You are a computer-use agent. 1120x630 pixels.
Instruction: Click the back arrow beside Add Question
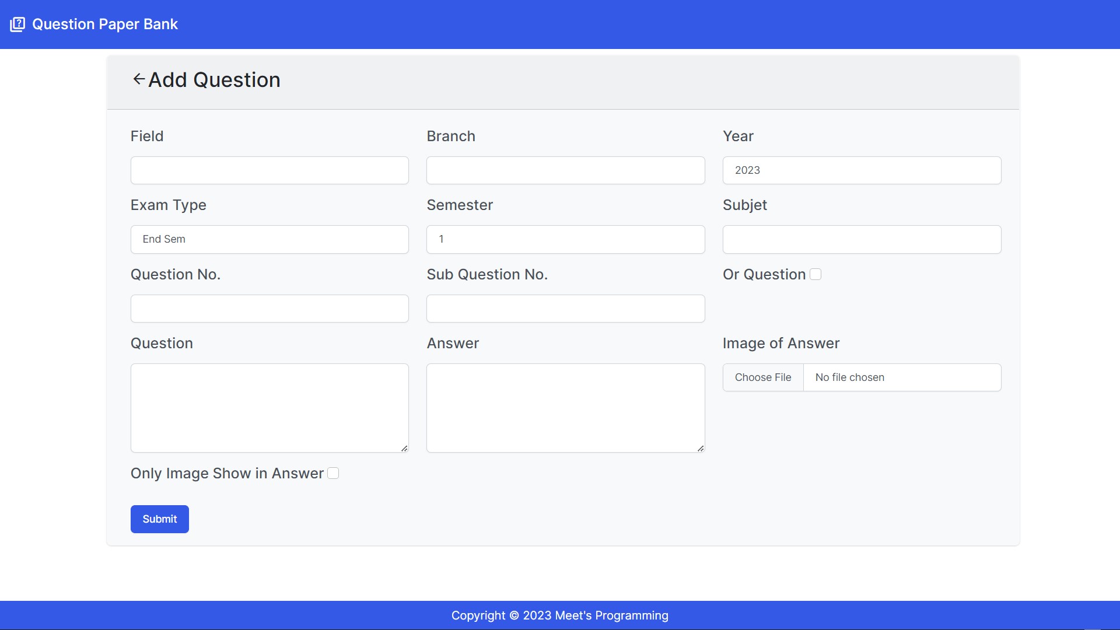pyautogui.click(x=138, y=79)
